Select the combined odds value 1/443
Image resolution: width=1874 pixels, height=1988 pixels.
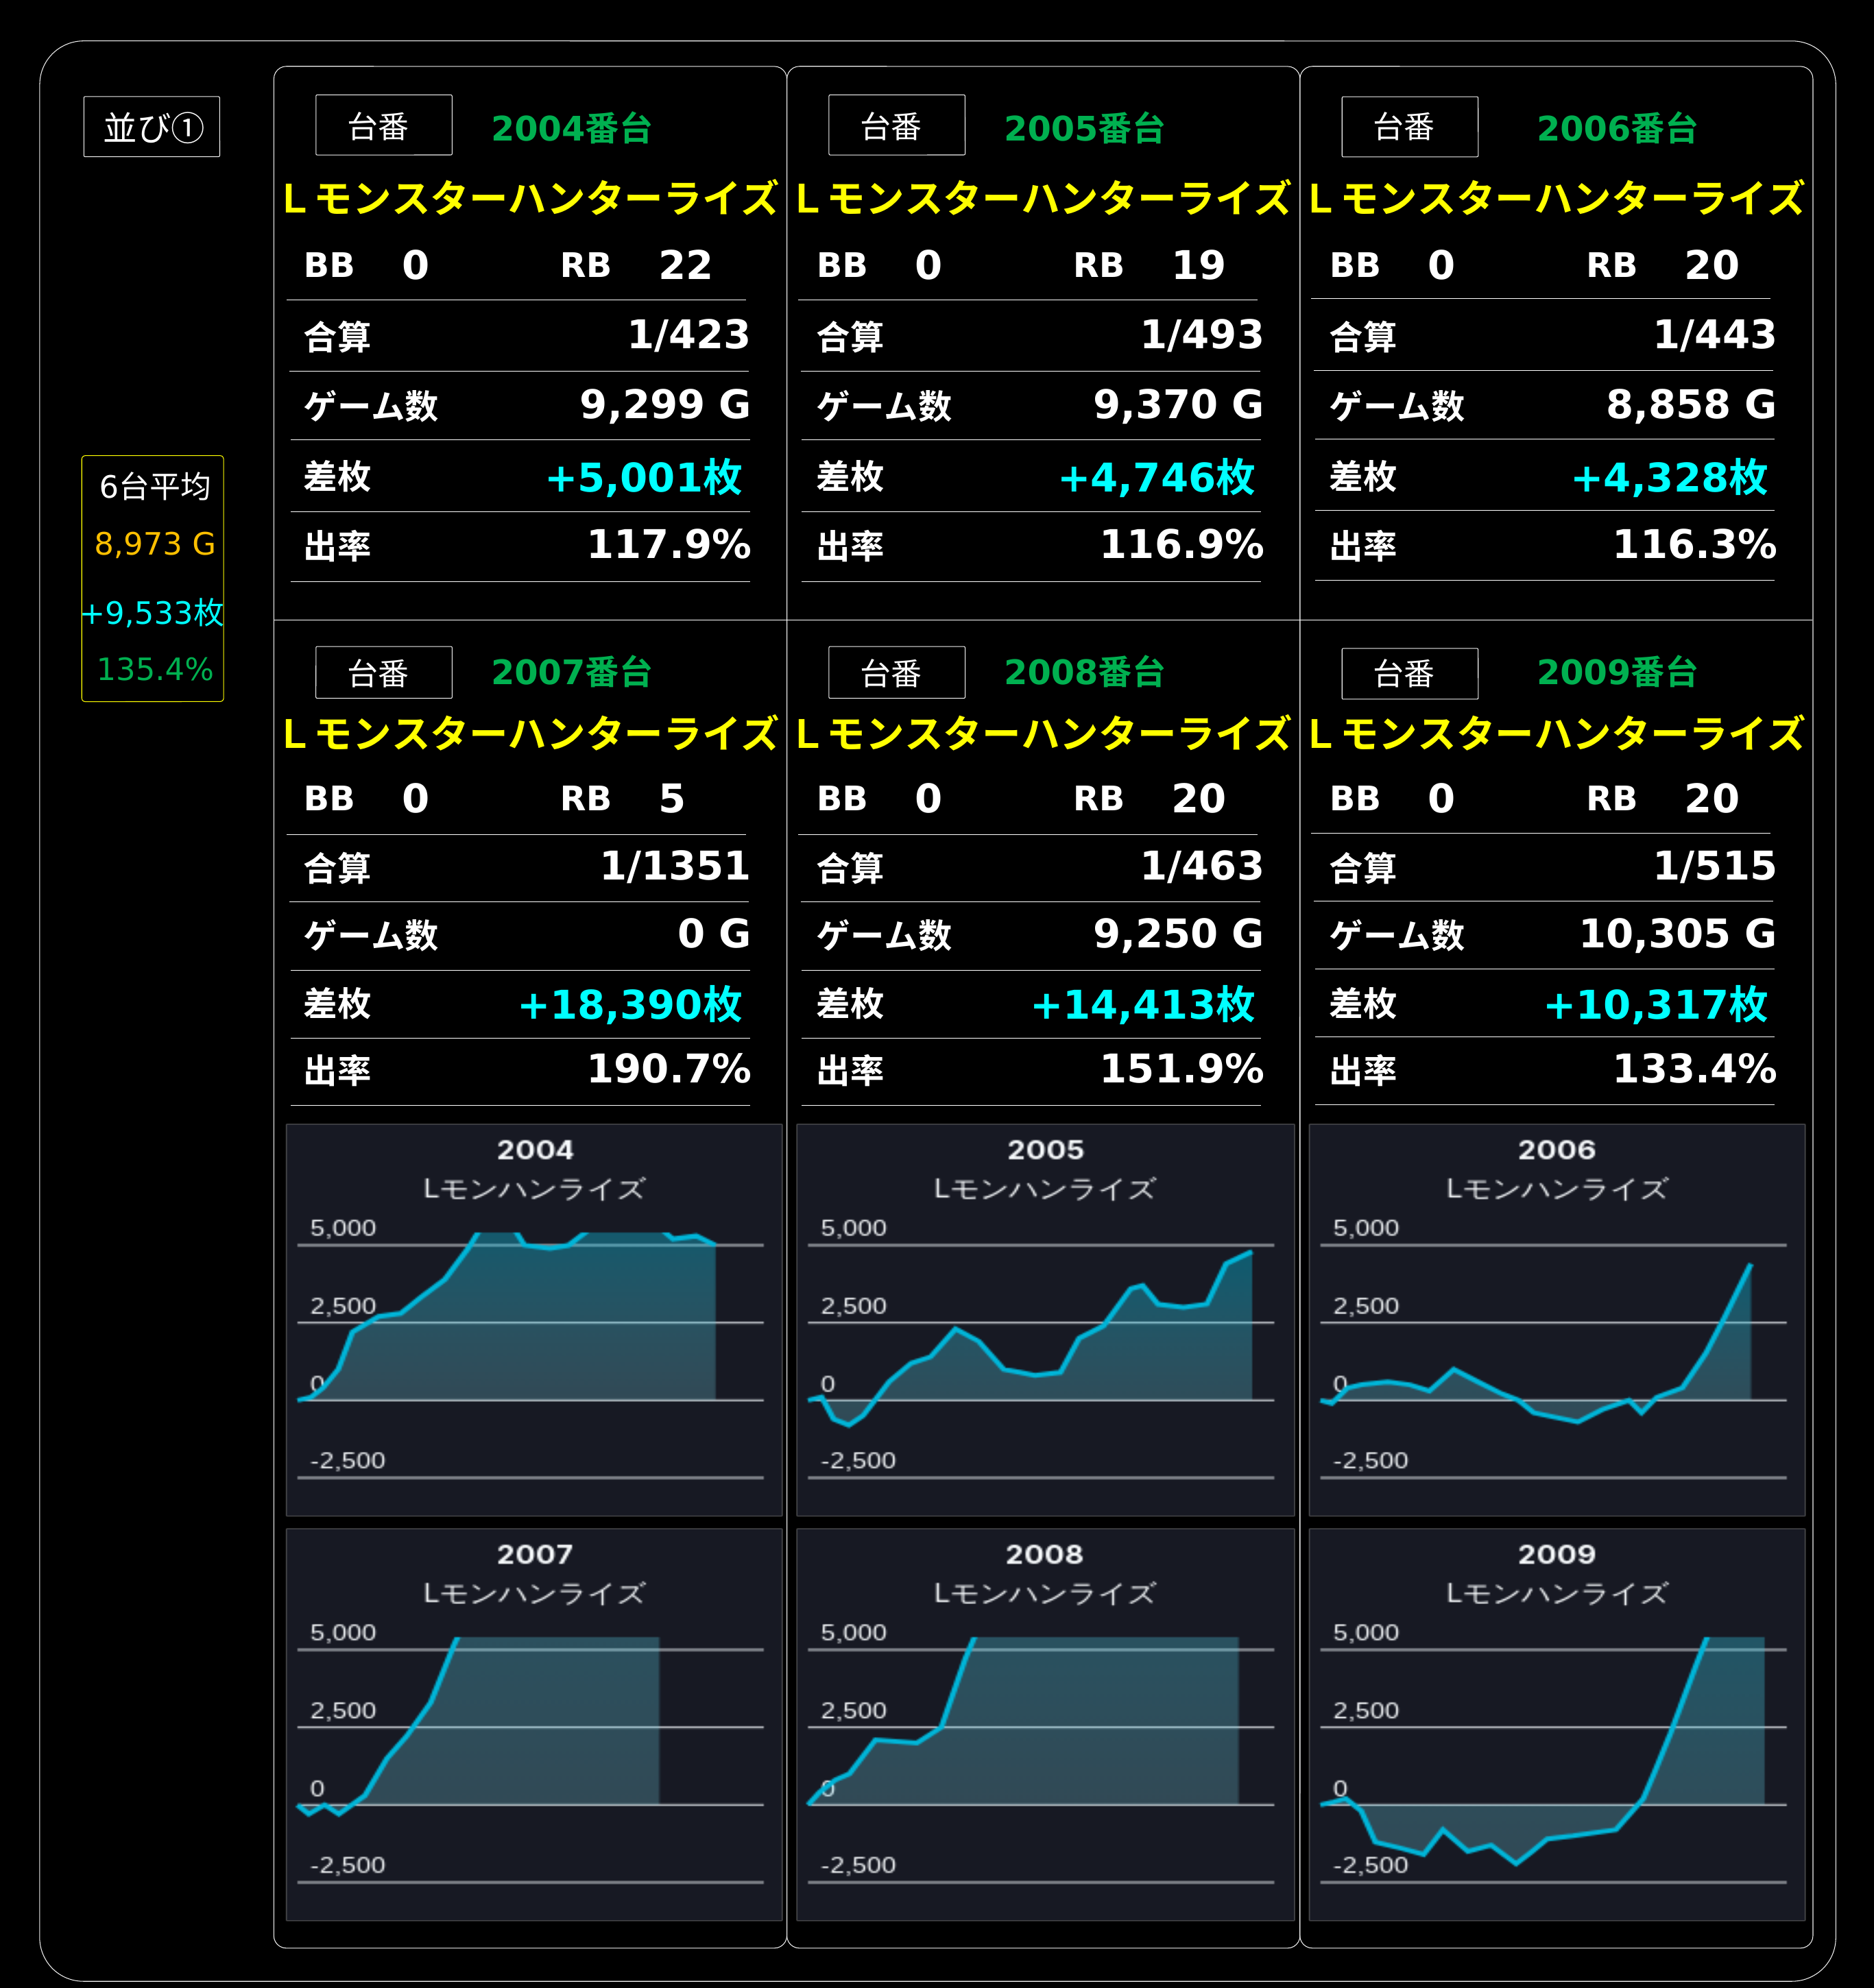(1715, 335)
